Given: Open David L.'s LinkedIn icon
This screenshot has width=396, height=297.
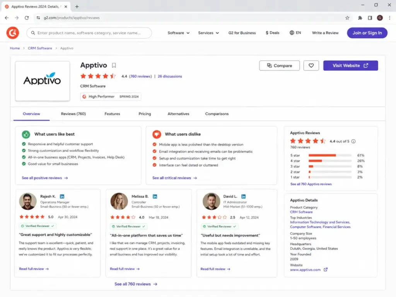Looking at the screenshot, I should [x=244, y=196].
